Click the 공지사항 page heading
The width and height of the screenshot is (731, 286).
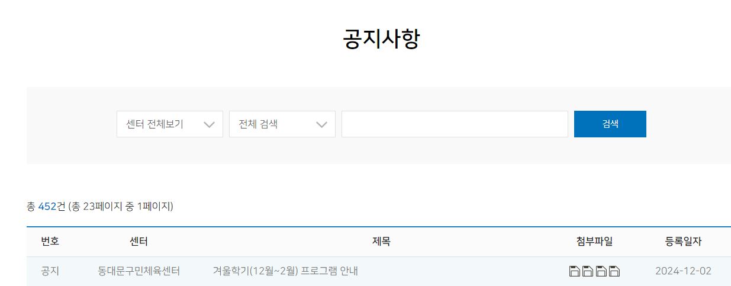[x=382, y=39]
